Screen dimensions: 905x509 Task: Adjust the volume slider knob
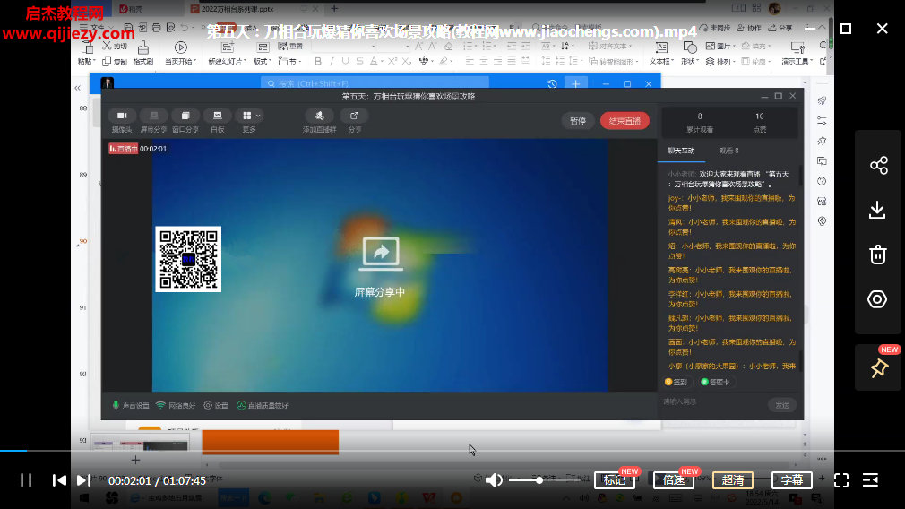[x=539, y=480]
